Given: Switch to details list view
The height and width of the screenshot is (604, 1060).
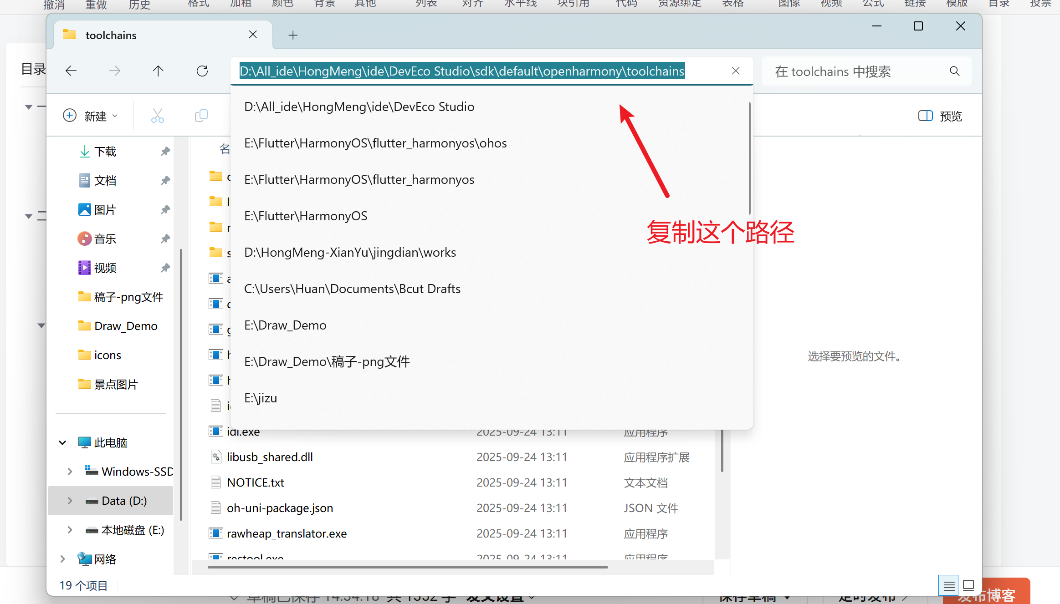Looking at the screenshot, I should click(949, 585).
